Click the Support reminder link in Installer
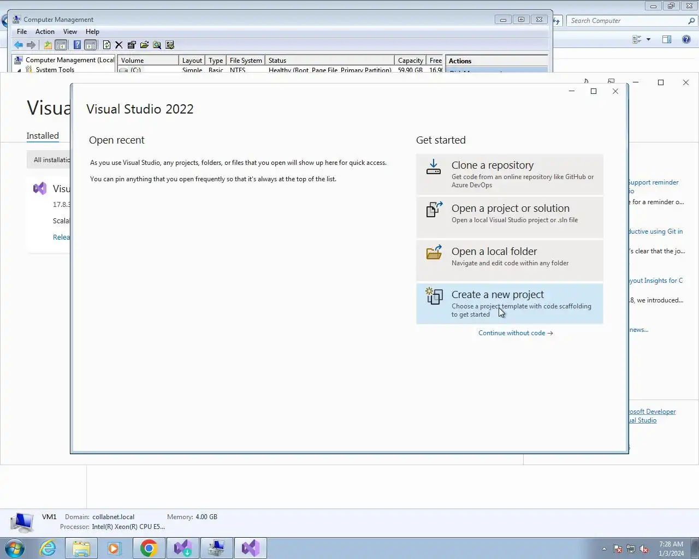The width and height of the screenshot is (699, 559). [653, 182]
